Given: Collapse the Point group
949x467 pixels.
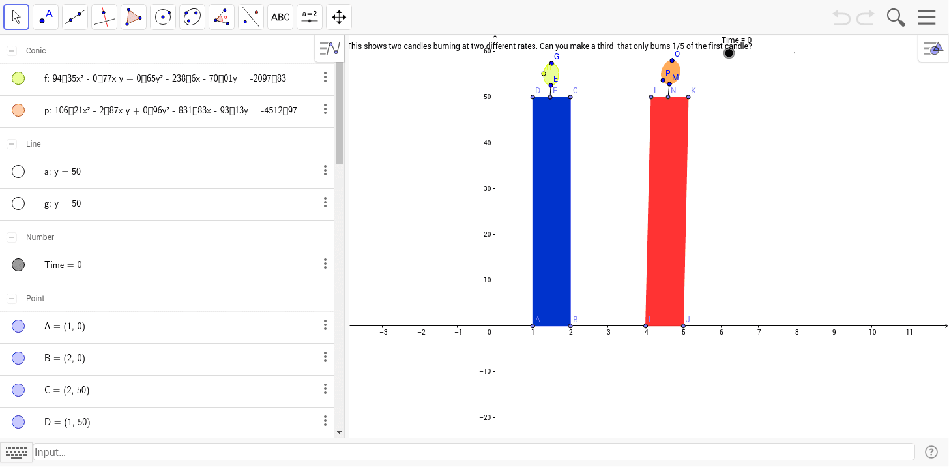Looking at the screenshot, I should (12, 299).
